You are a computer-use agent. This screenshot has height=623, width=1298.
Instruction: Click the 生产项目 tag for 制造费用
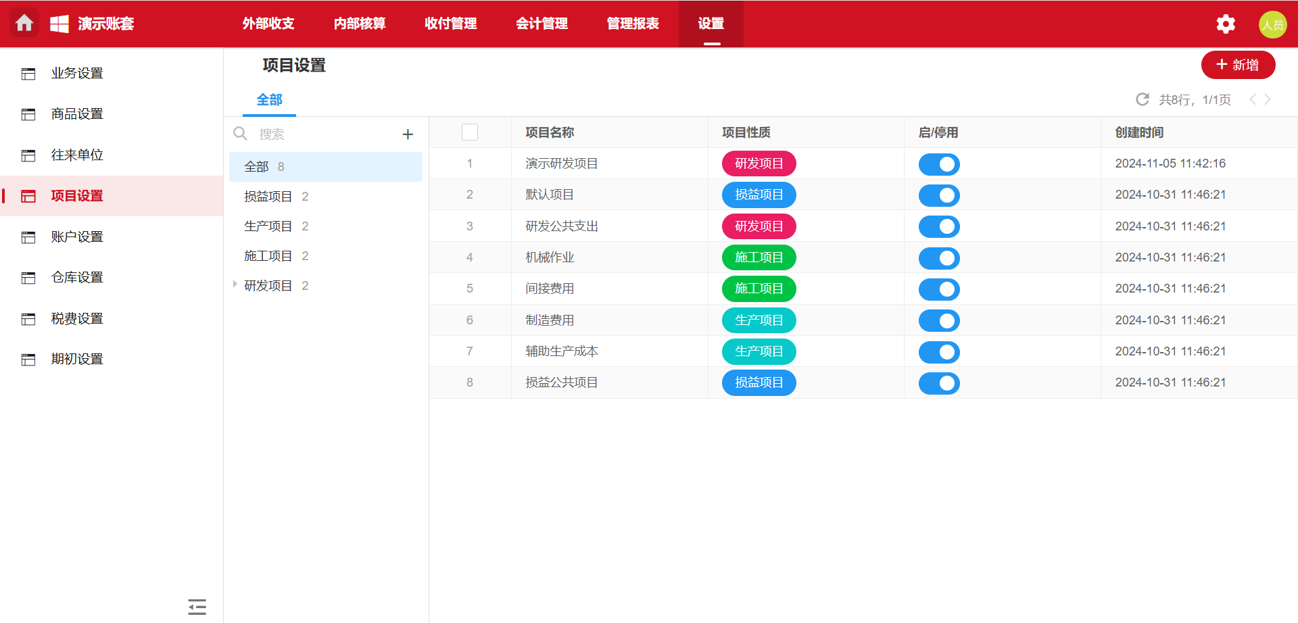coord(759,320)
